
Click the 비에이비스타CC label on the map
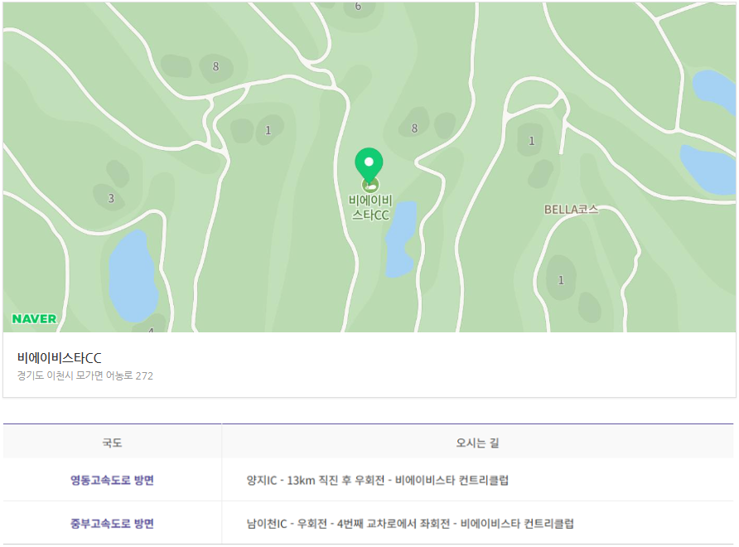tap(369, 207)
